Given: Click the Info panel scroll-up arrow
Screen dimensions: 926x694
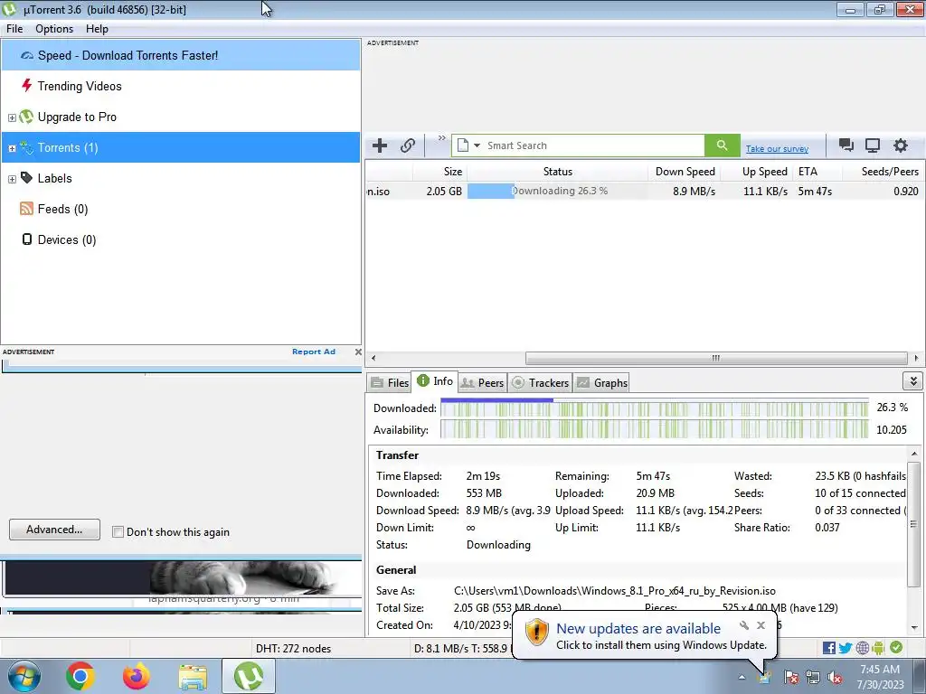Looking at the screenshot, I should 914,454.
